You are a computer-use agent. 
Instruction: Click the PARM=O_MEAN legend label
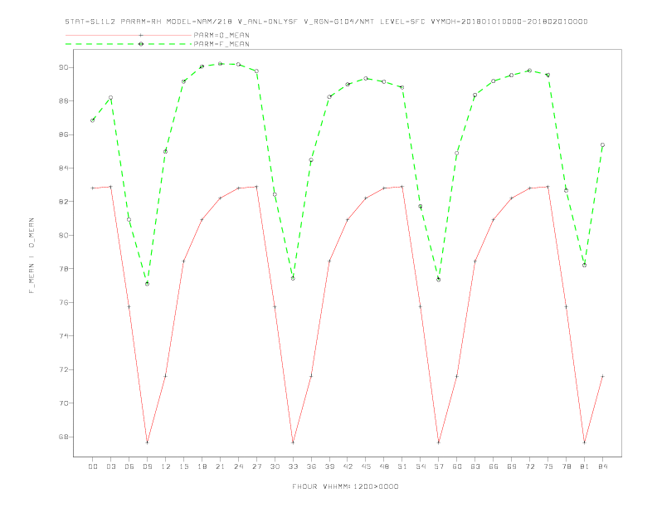(221, 35)
